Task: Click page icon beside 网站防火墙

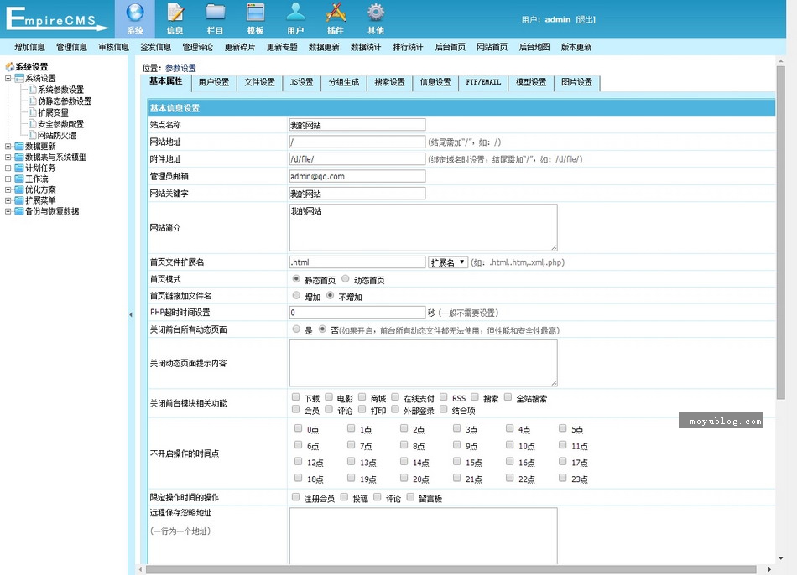Action: click(x=33, y=135)
